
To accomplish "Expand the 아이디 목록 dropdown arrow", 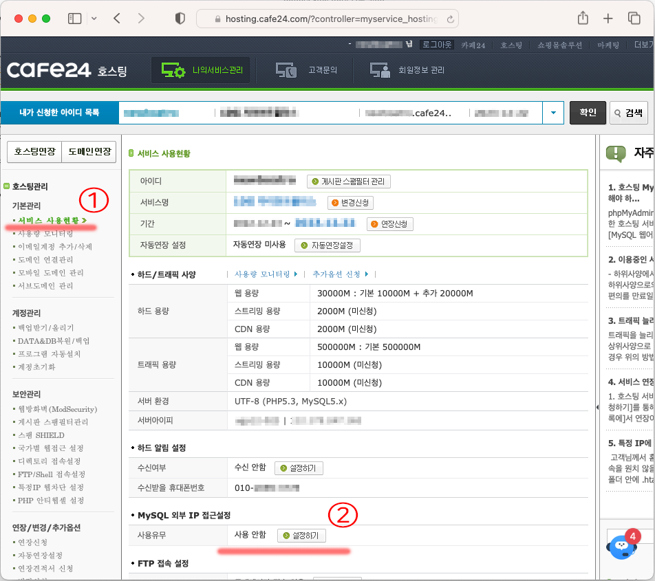I will click(553, 112).
